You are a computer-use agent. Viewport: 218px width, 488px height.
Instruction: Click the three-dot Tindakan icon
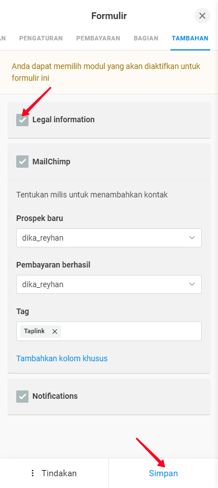[x=32, y=473]
